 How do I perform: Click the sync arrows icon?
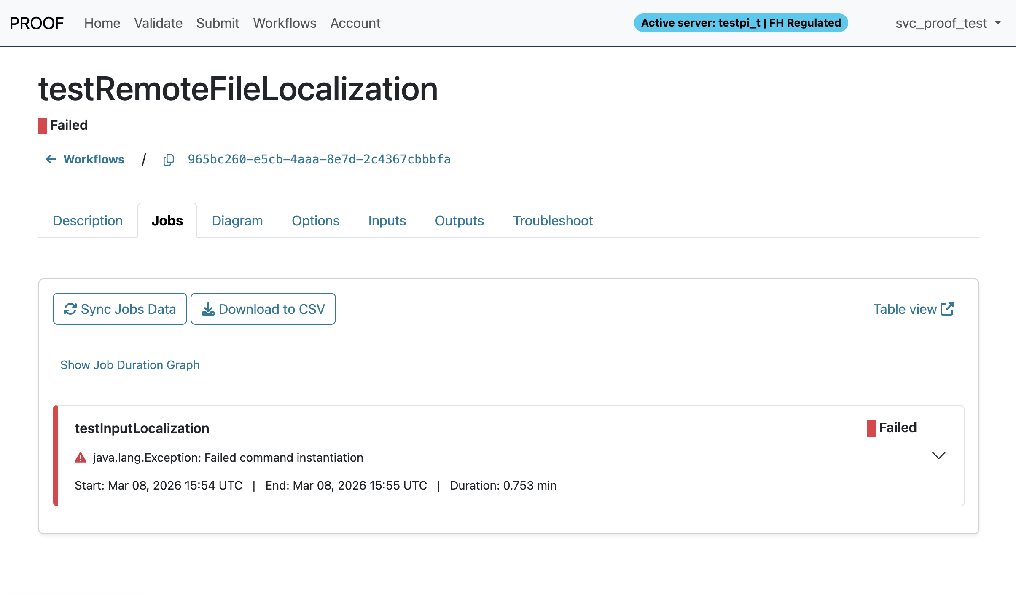coord(70,309)
